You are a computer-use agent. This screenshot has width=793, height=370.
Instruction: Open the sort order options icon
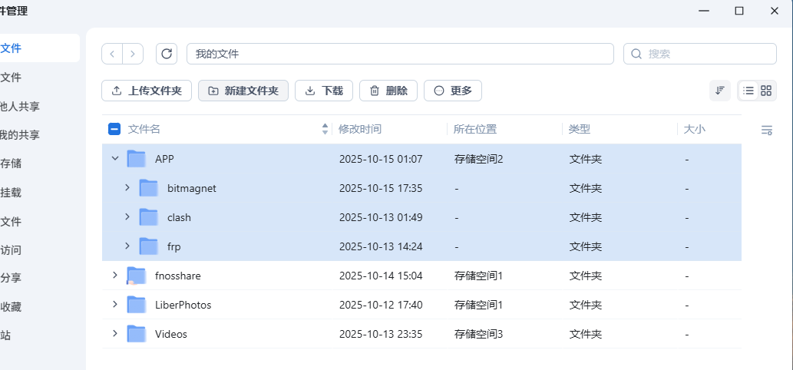coord(720,91)
